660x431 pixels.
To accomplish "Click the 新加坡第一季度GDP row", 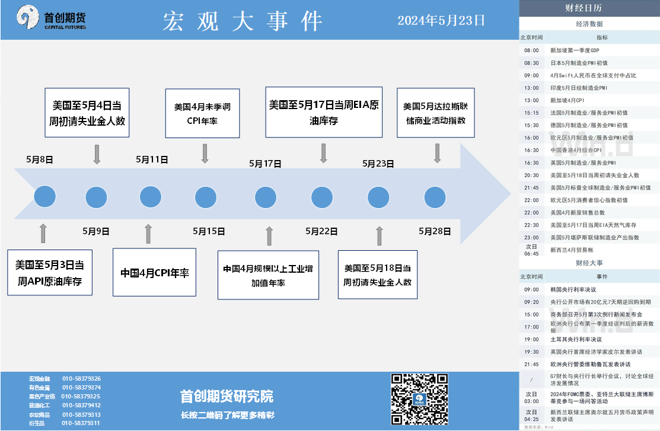I will tap(589, 50).
